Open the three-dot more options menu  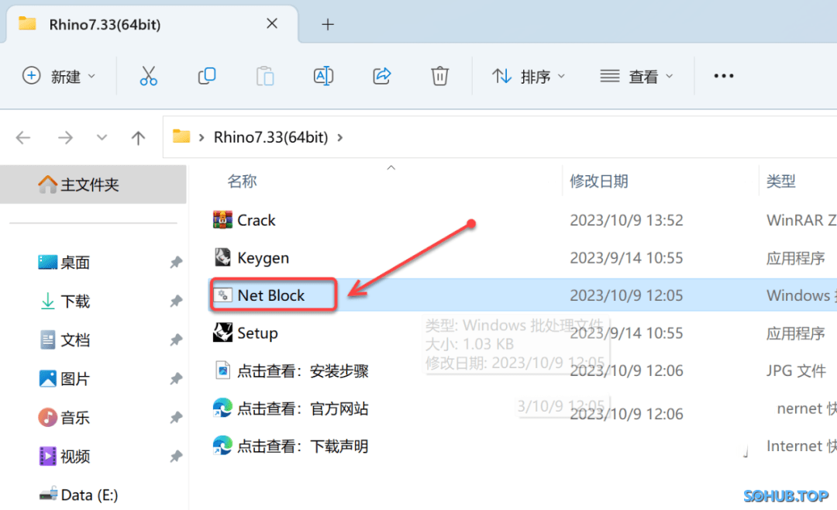(x=723, y=76)
